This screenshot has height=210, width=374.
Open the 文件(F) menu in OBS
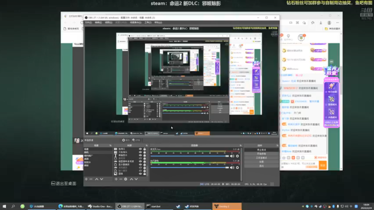88,22
